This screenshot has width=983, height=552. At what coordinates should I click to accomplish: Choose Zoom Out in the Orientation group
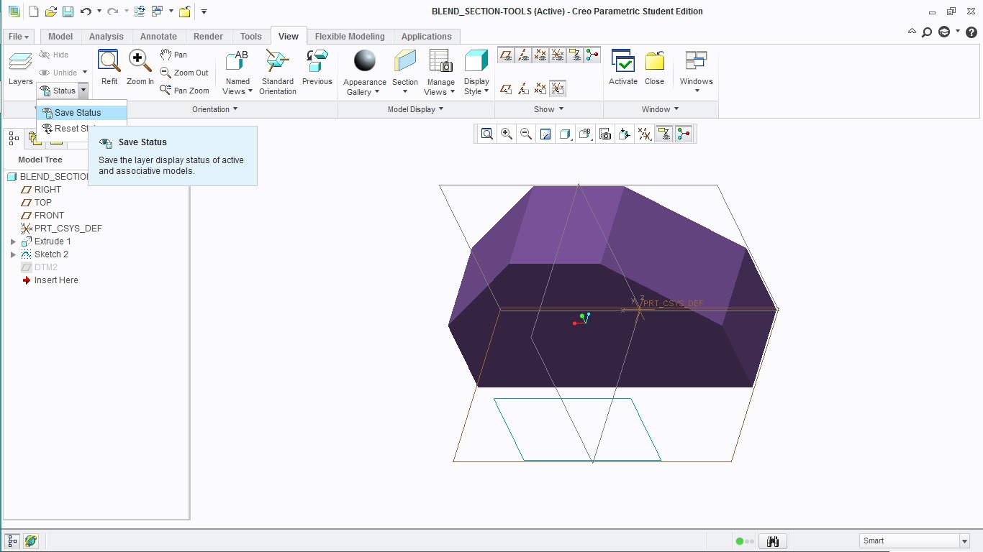coord(184,73)
